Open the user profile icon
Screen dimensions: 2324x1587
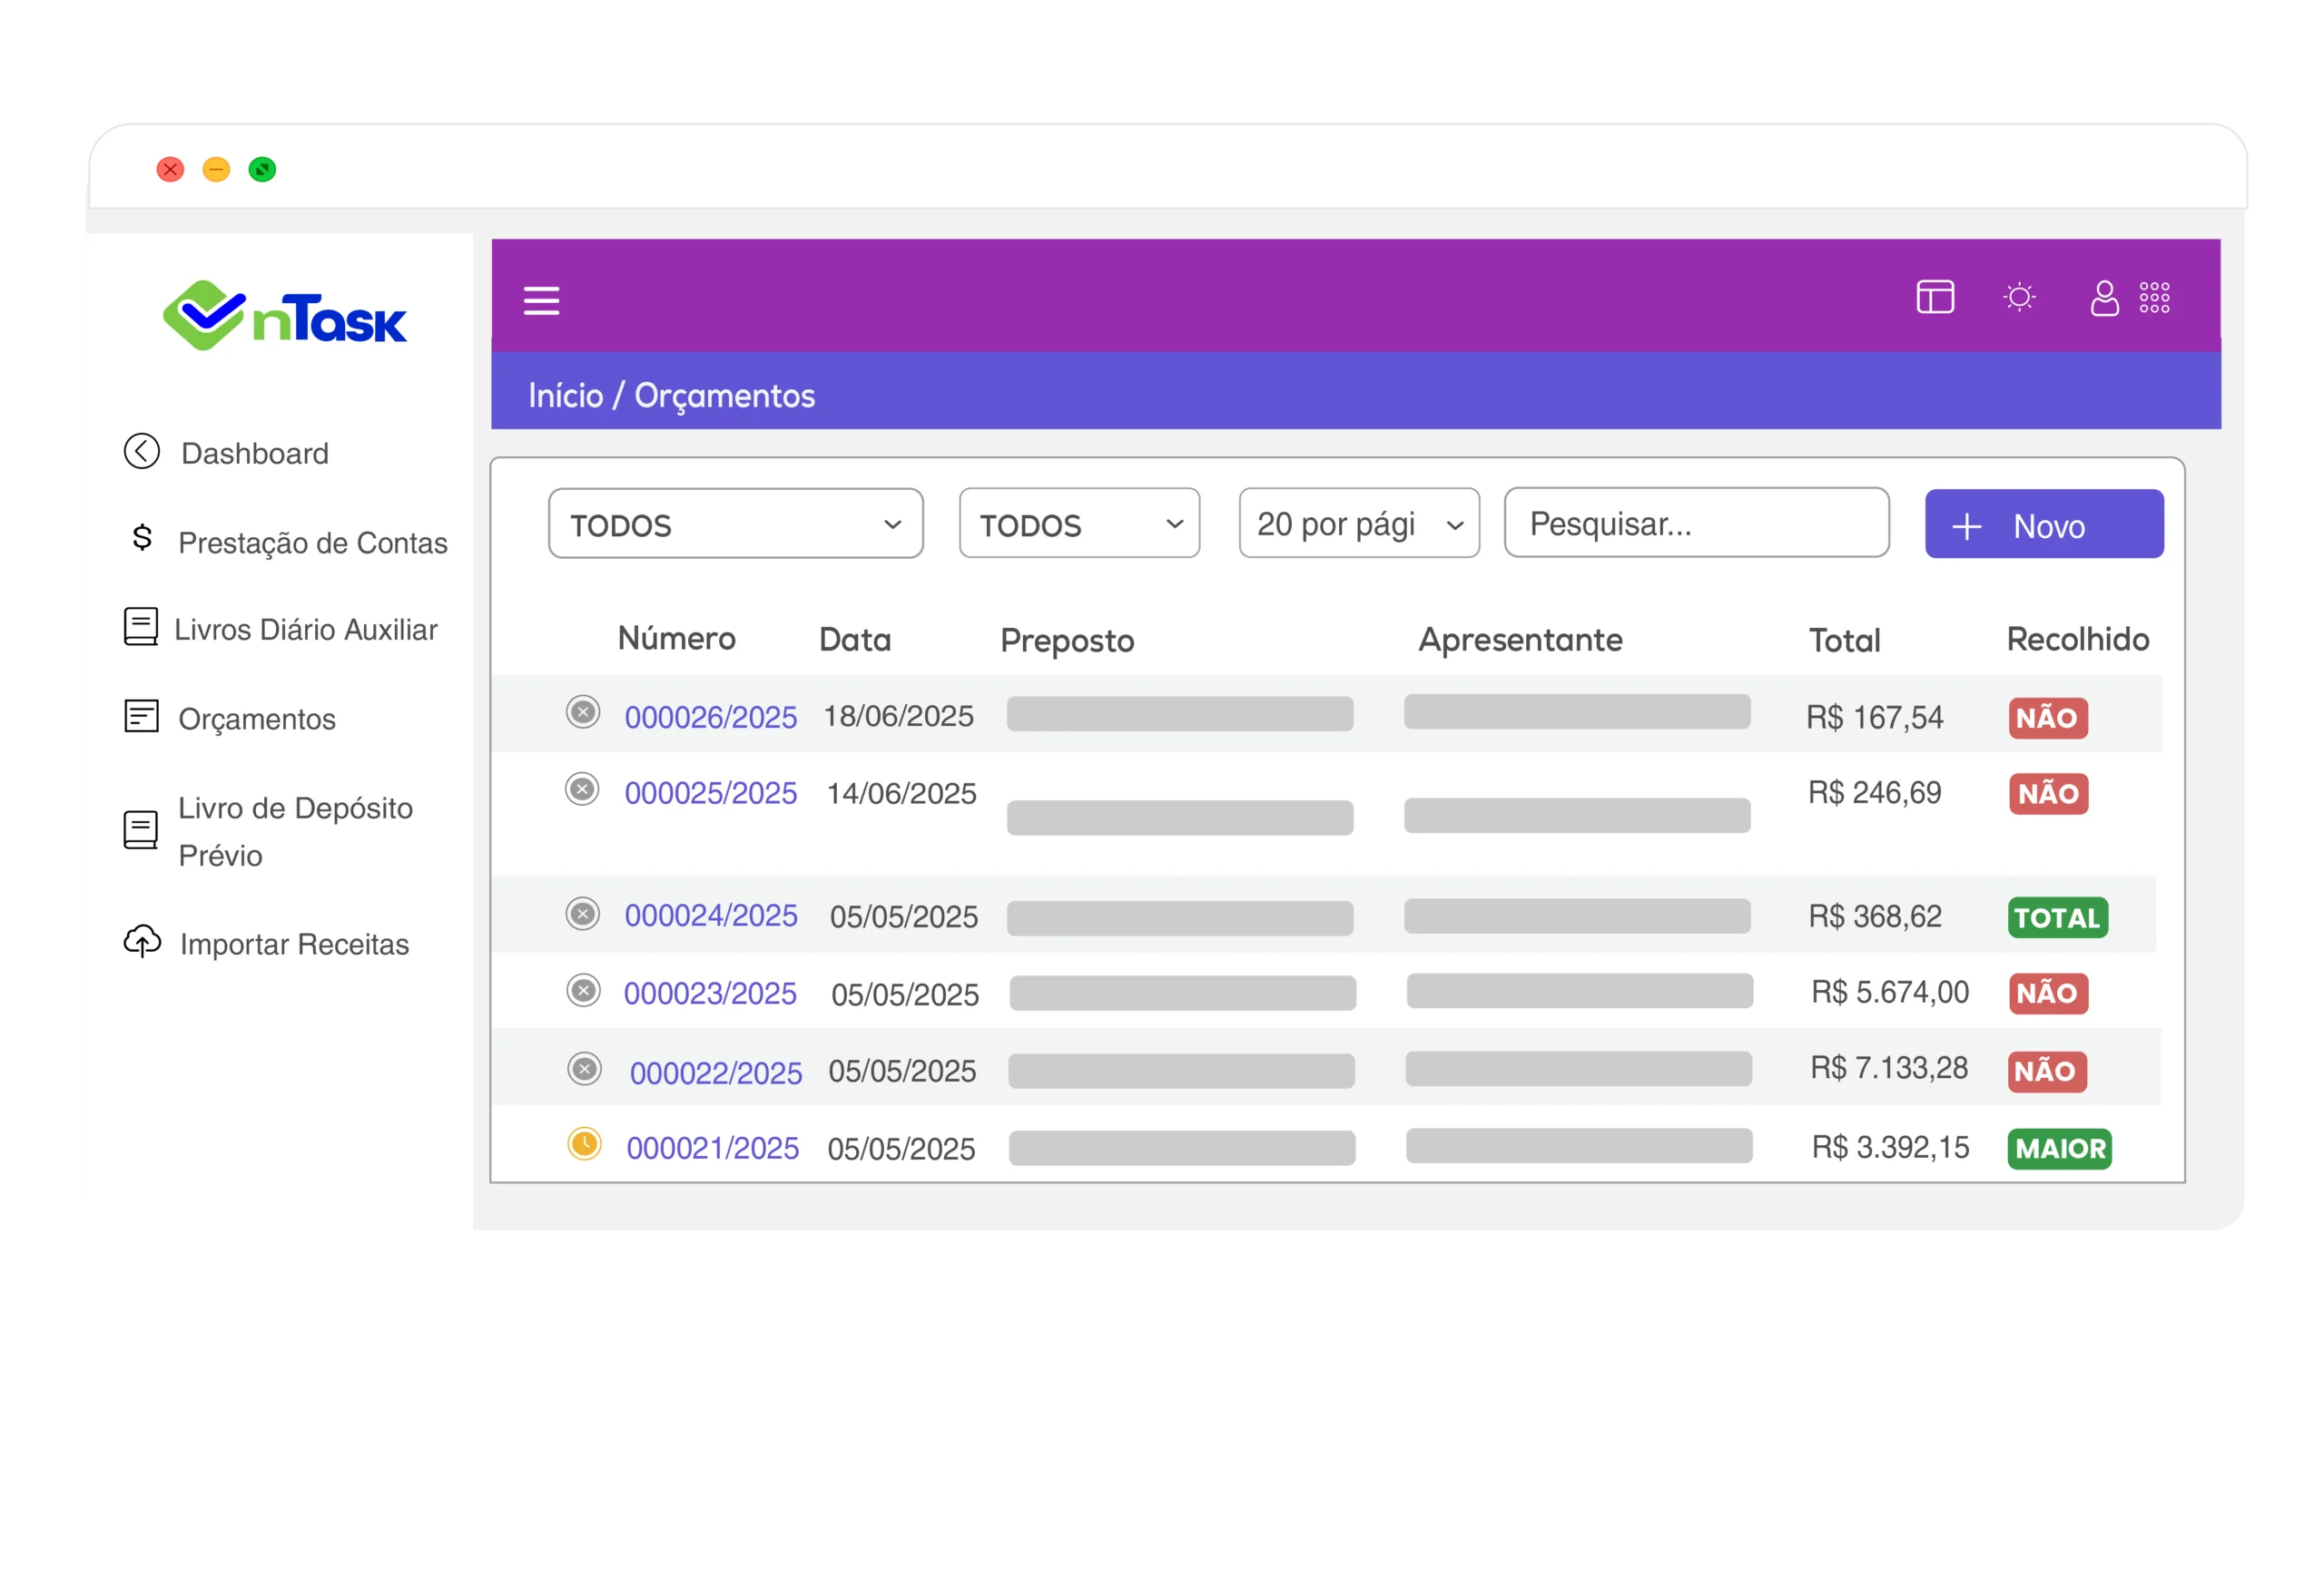2104,297
